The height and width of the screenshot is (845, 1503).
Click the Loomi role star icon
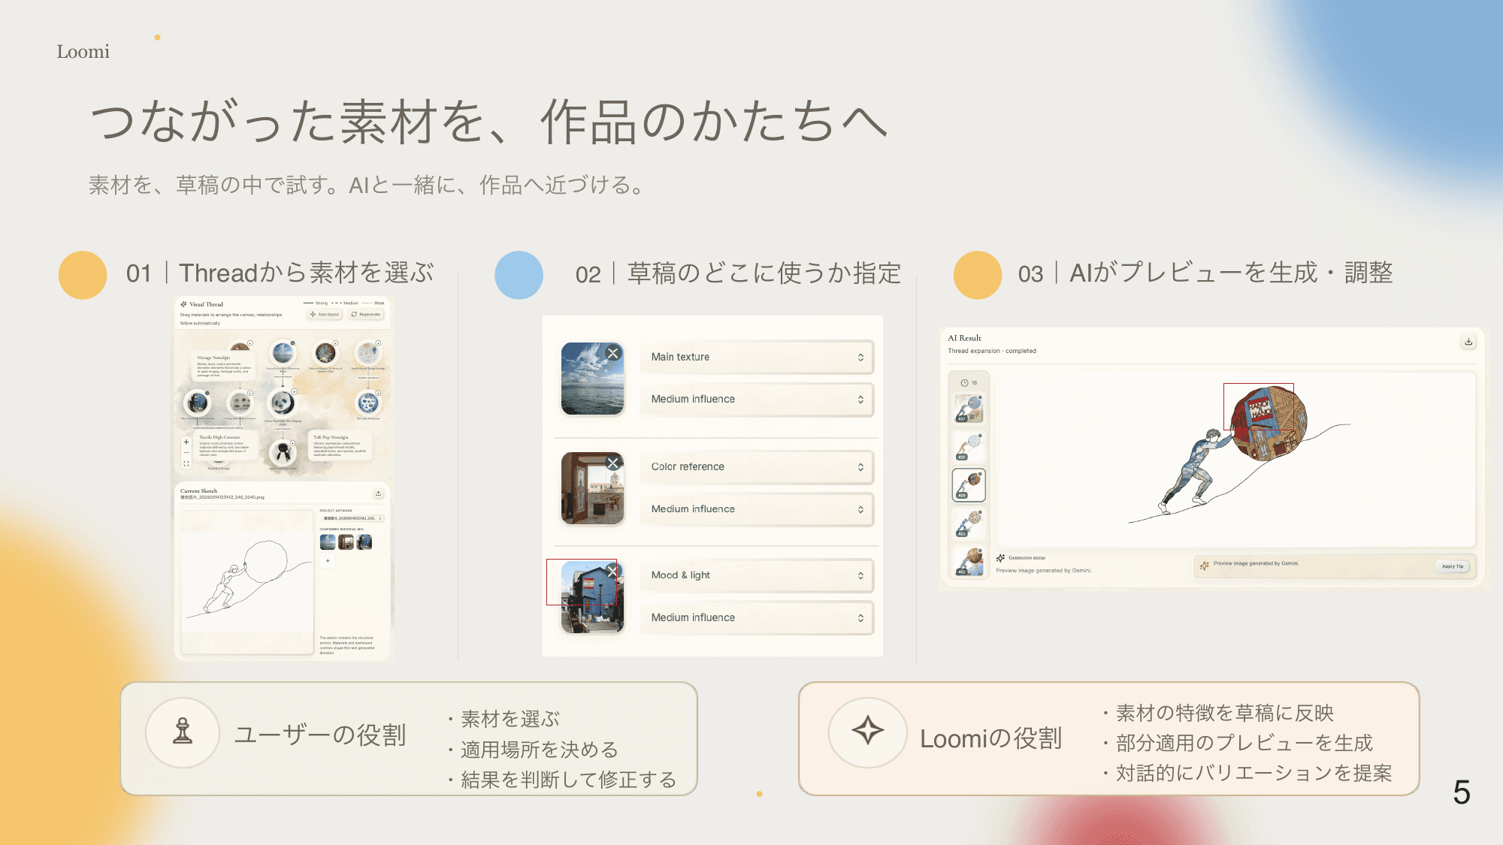(x=868, y=731)
